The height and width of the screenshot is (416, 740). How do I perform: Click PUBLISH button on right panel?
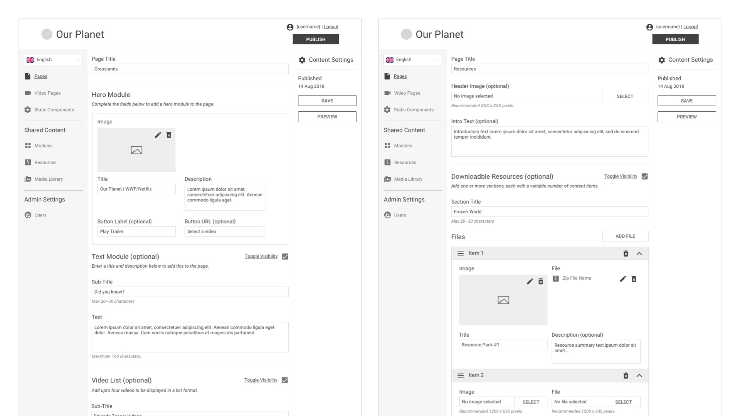(x=675, y=39)
